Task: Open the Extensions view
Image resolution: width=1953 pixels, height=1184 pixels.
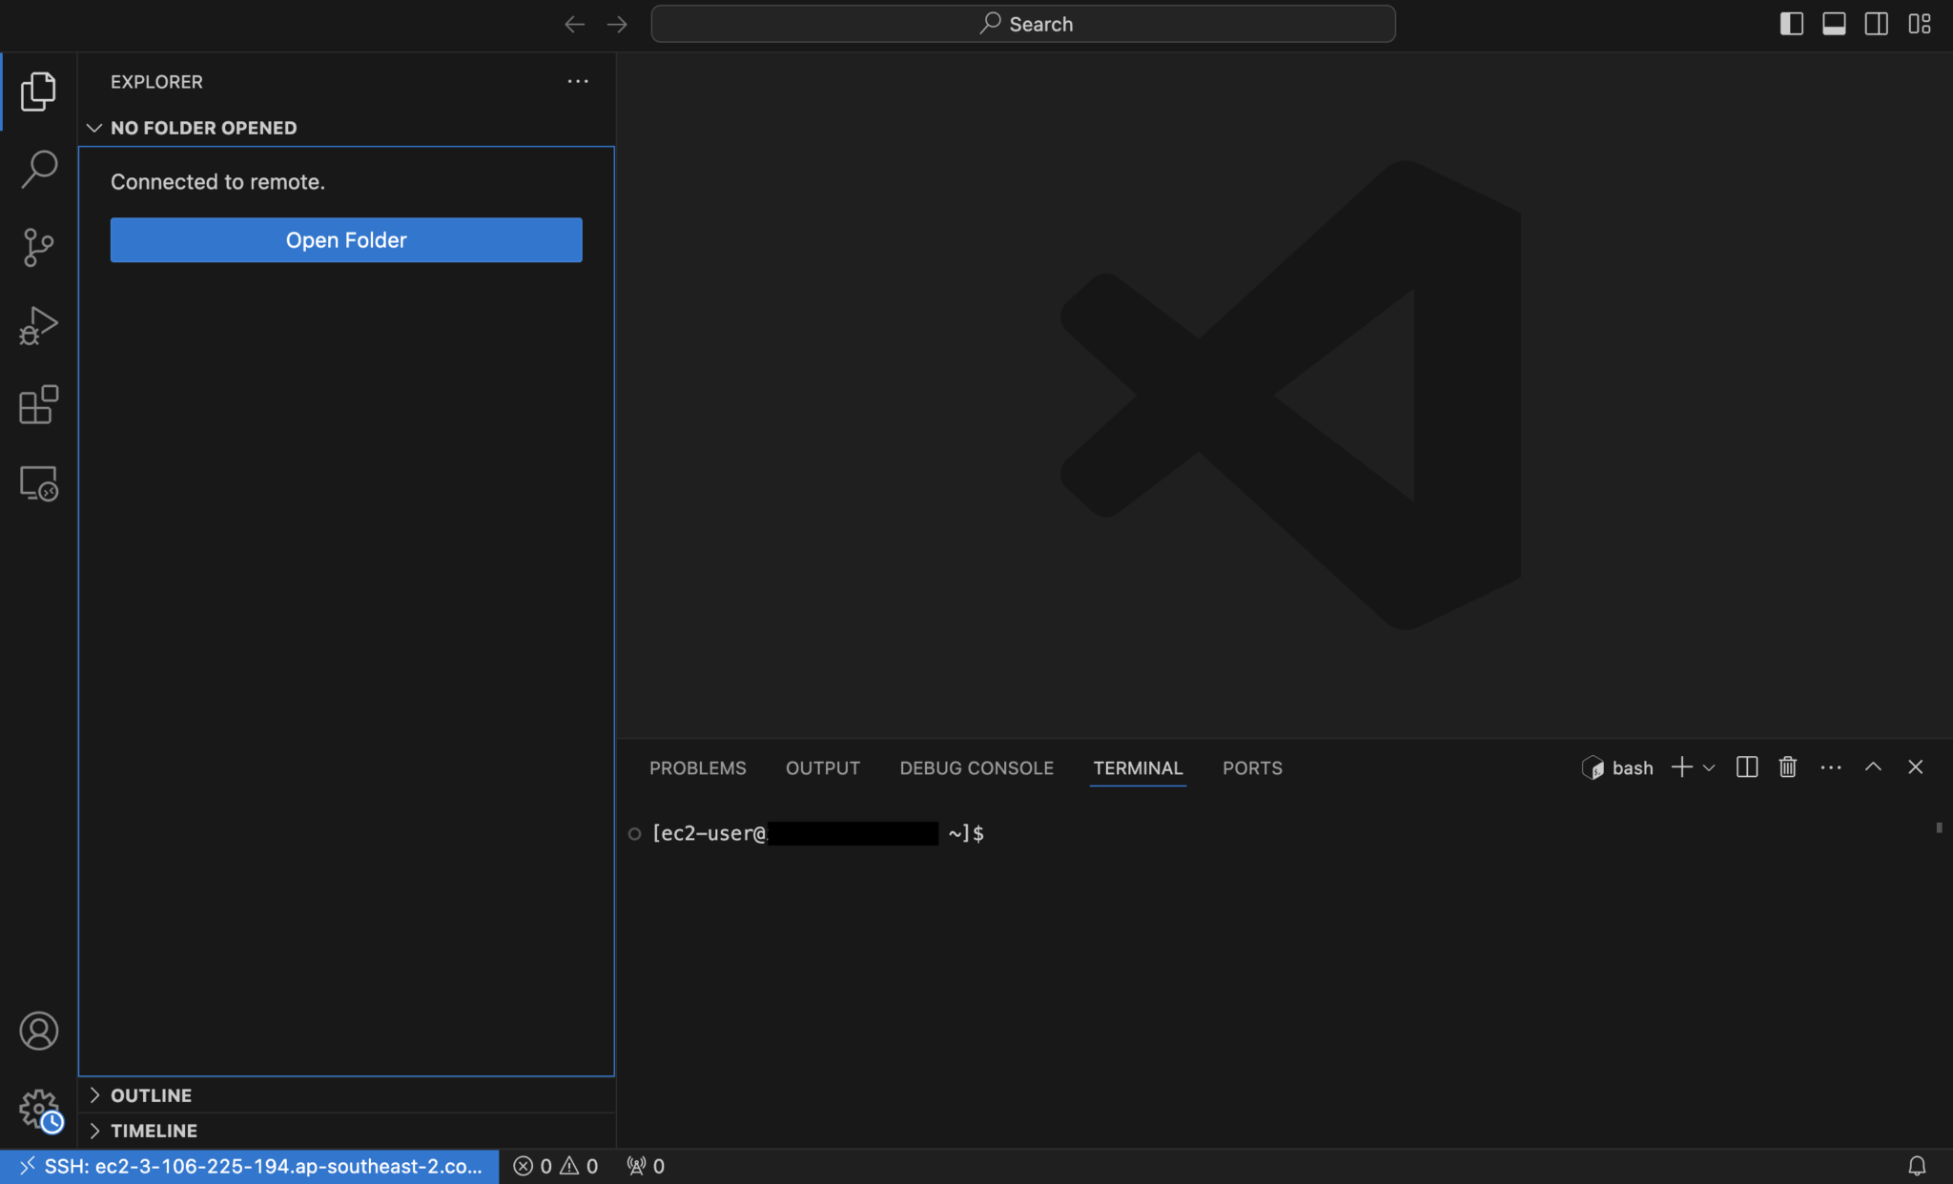Action: coord(38,404)
